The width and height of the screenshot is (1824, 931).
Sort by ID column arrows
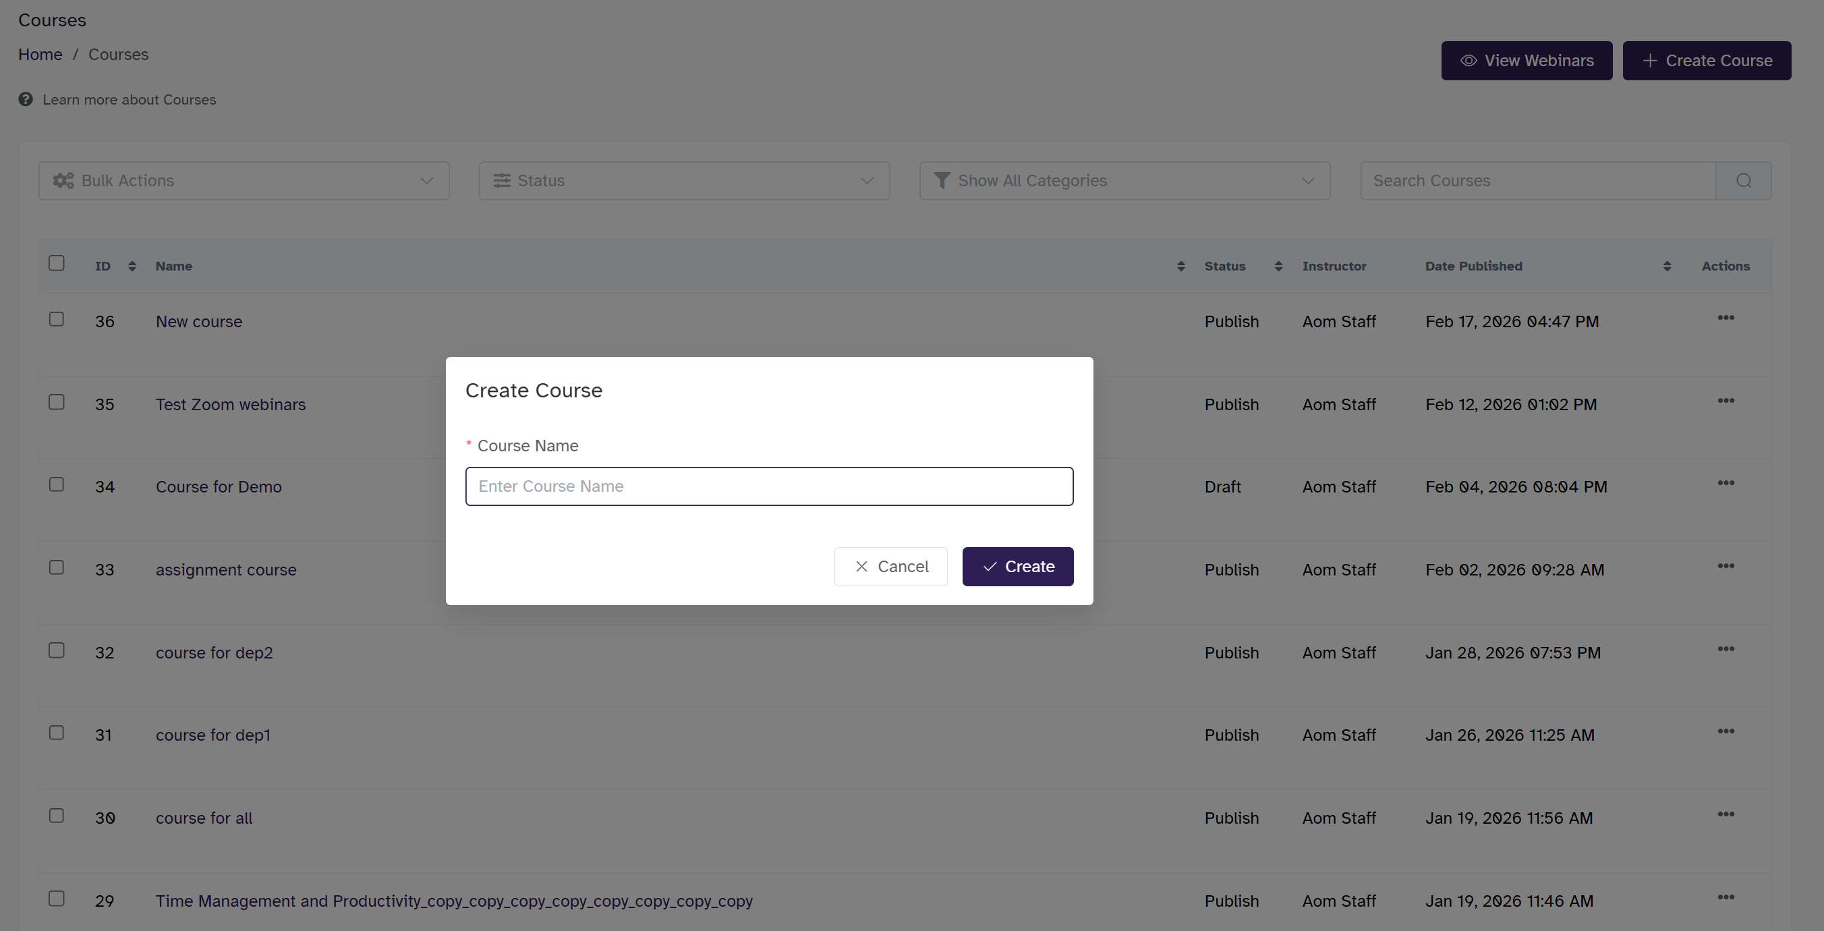pyautogui.click(x=132, y=266)
